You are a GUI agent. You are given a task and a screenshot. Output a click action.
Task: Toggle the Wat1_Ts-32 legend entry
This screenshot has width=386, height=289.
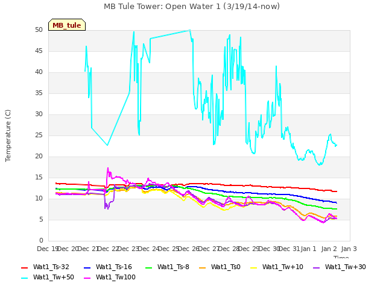45,267
